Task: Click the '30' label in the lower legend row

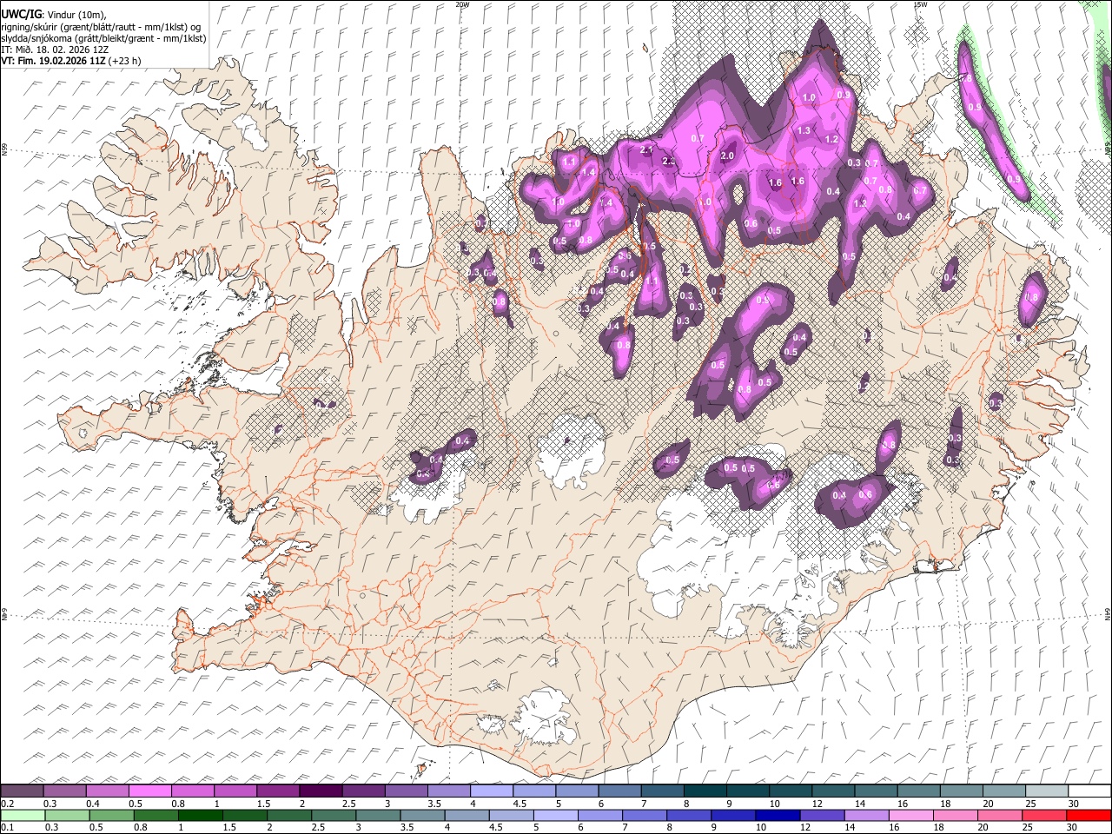Action: [x=1073, y=827]
